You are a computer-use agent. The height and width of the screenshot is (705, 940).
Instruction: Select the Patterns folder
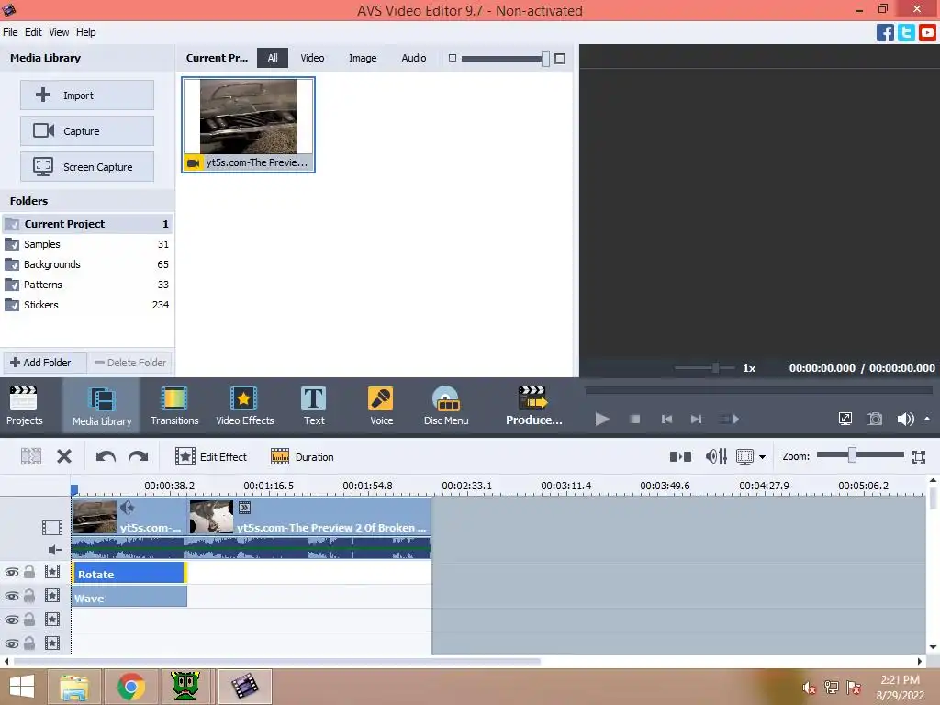pyautogui.click(x=87, y=285)
